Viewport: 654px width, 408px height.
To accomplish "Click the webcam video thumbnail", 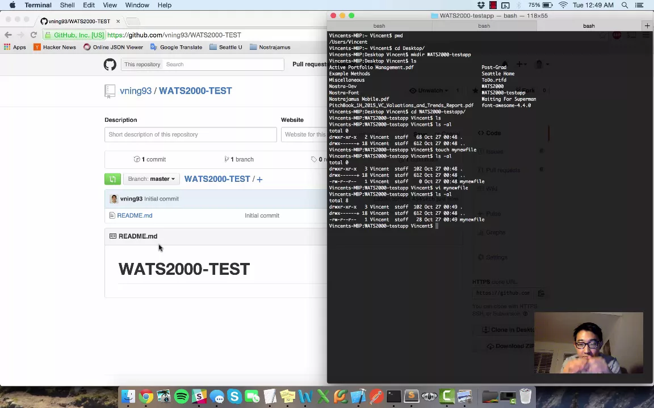I will [x=589, y=343].
